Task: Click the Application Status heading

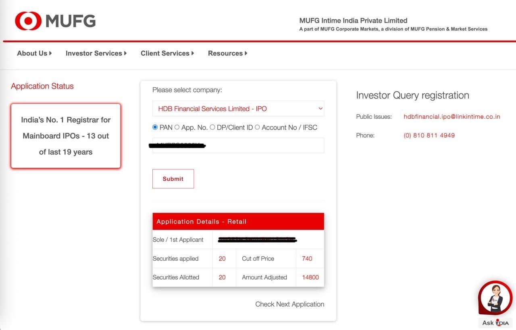Action: pos(42,86)
